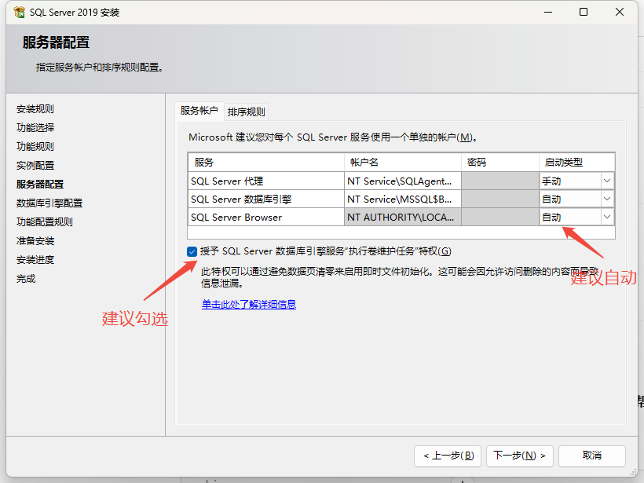Click the SQL Server Browser service cell
The width and height of the screenshot is (644, 483).
[266, 218]
